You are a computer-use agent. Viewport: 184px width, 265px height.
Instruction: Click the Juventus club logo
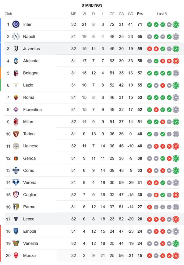coord(16,49)
